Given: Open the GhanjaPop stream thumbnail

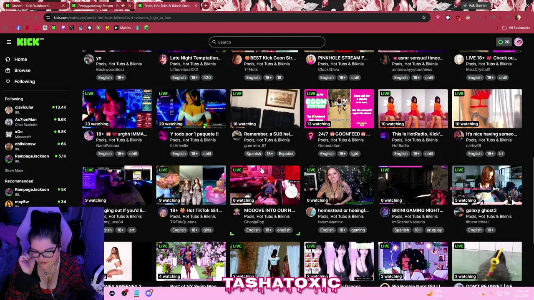Looking at the screenshot, I should 265,185.
